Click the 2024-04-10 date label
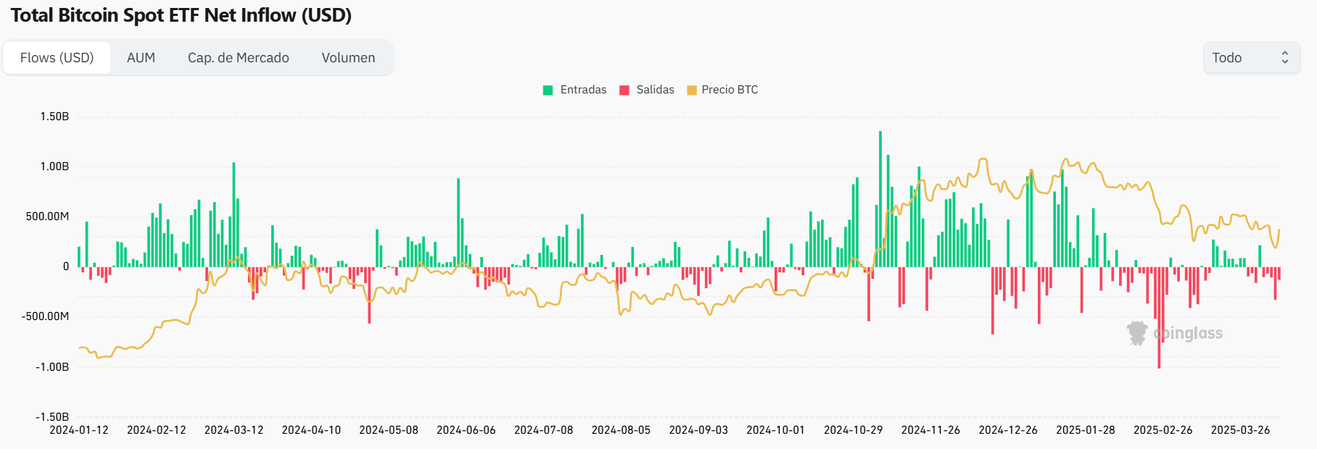 tap(311, 430)
